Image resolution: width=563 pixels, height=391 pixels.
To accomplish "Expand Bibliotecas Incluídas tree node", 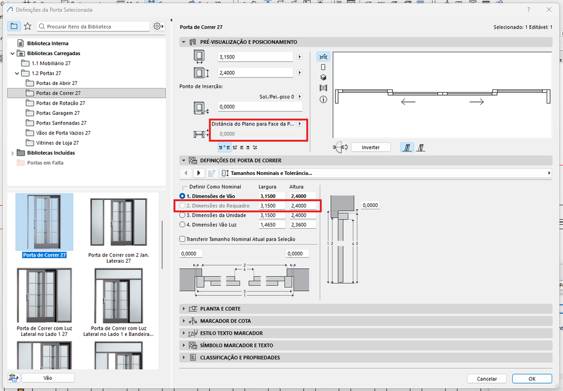I will 12,153.
